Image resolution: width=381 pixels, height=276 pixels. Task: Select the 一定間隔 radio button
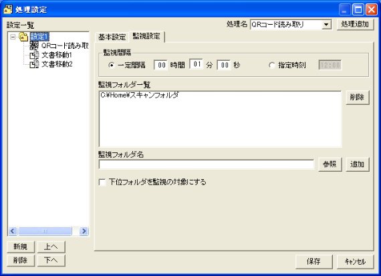pos(111,65)
